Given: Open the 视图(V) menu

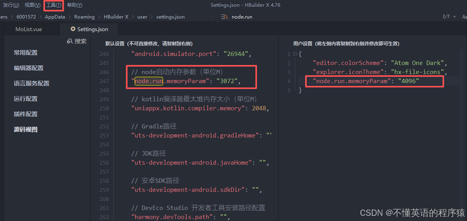Looking at the screenshot, I should tap(33, 5).
